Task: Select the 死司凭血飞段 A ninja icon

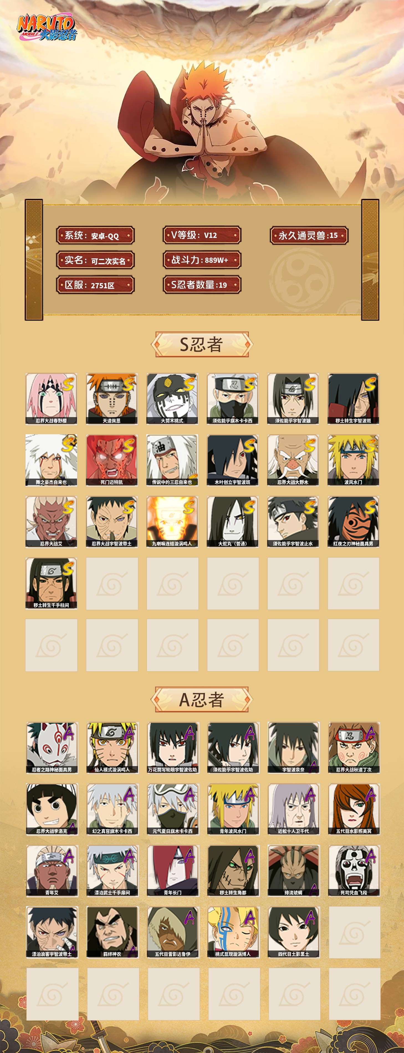Action: click(x=354, y=871)
